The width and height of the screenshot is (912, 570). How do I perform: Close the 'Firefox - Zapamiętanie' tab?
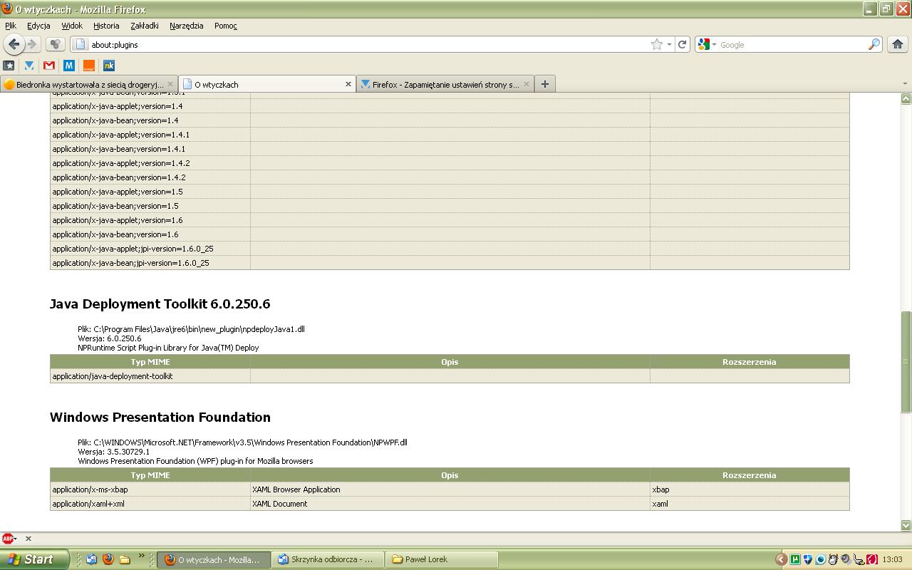click(526, 84)
